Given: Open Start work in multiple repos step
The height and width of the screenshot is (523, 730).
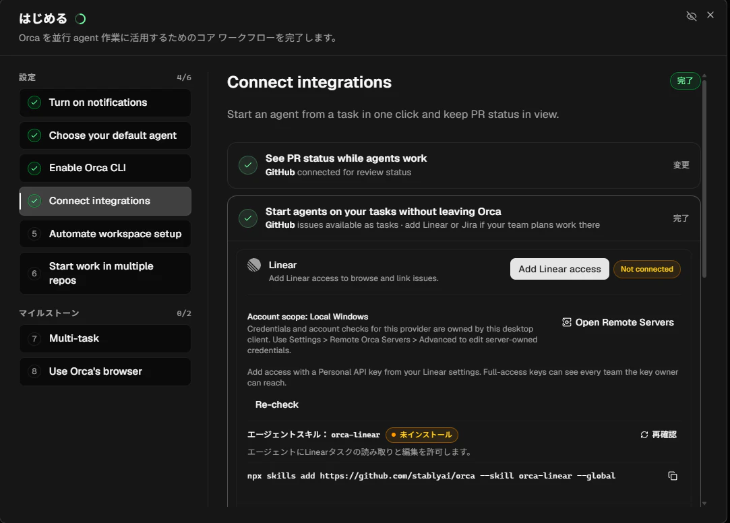Looking at the screenshot, I should pos(104,273).
